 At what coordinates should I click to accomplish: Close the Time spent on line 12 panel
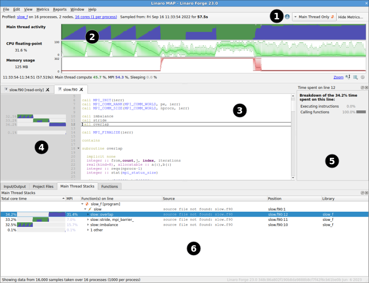366,87
